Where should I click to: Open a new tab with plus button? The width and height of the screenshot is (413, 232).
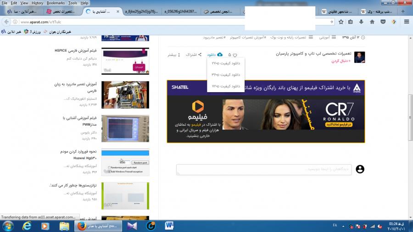pos(403,11)
